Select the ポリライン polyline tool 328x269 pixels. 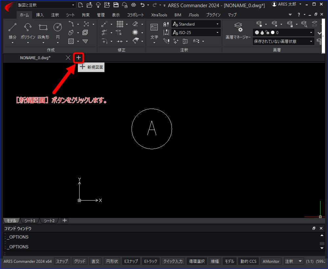click(28, 30)
